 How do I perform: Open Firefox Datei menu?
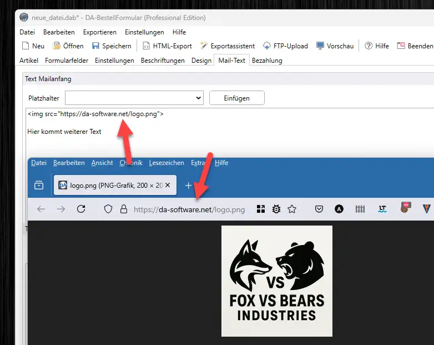tap(39, 163)
